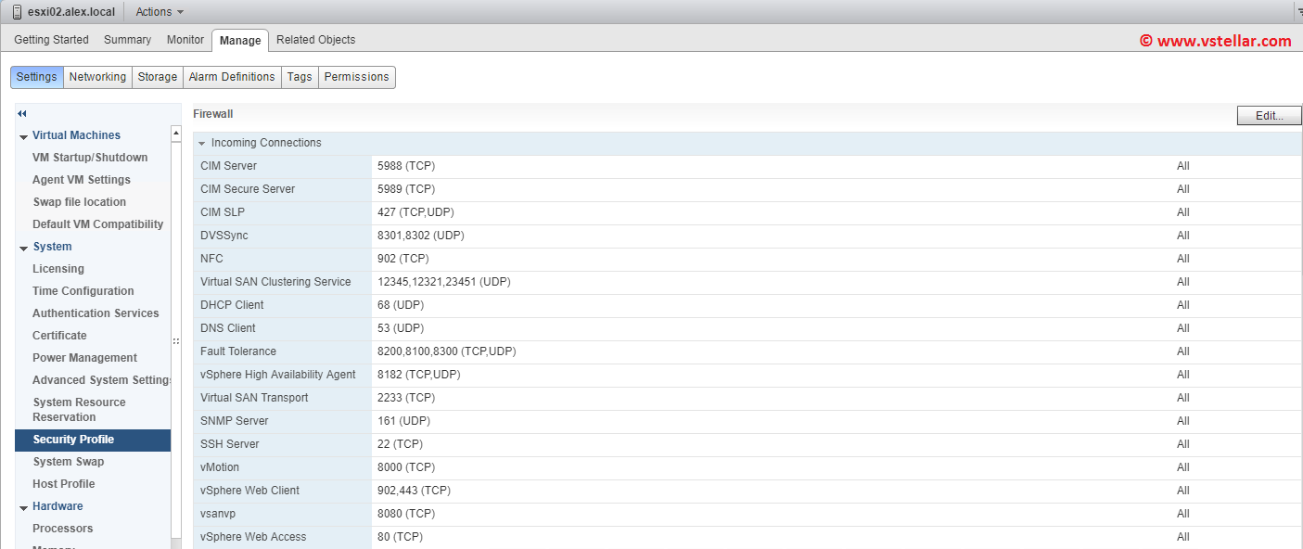Switch to the Networking sub-tab

[97, 77]
